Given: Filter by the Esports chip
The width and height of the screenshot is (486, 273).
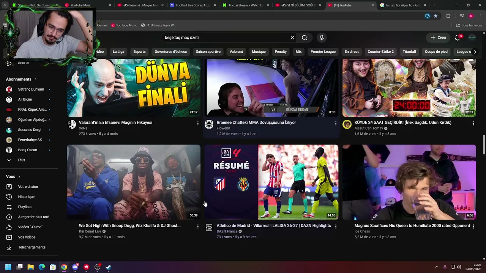Looking at the screenshot, I should [139, 52].
